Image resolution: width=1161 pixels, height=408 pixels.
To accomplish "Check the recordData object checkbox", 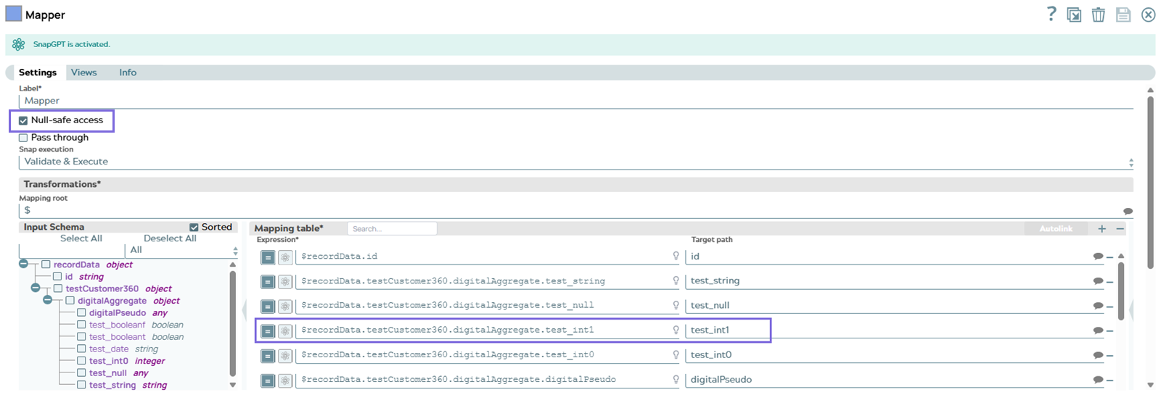I will coord(46,265).
